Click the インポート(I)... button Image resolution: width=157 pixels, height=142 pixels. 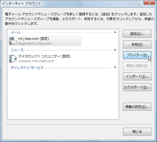coord(137,76)
